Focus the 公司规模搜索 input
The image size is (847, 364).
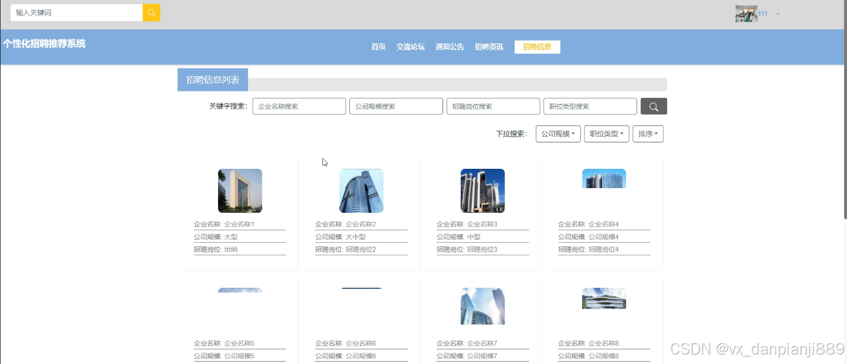tap(396, 106)
